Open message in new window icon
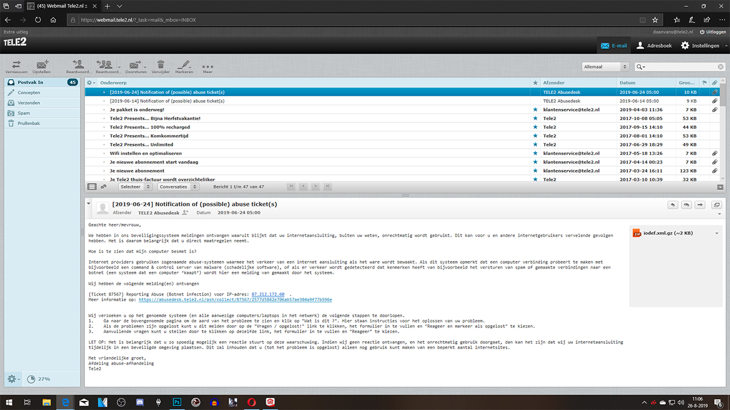The image size is (730, 410). 716,205
